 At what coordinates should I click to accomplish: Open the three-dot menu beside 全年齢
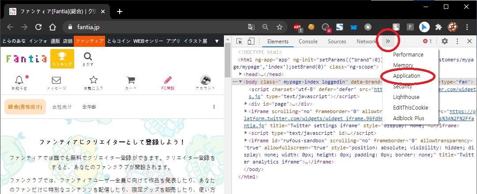[214, 107]
